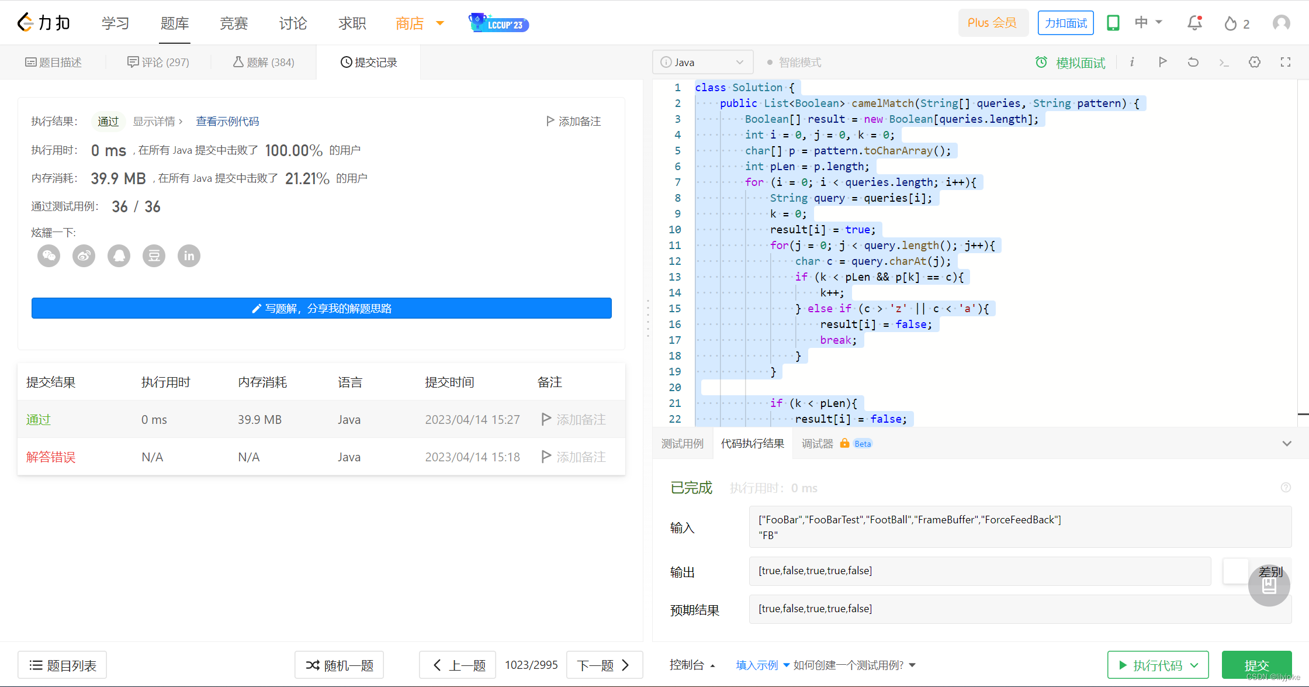Viewport: 1309px width, 687px height.
Task: Open the 查看示例代码 link
Action: click(x=227, y=121)
